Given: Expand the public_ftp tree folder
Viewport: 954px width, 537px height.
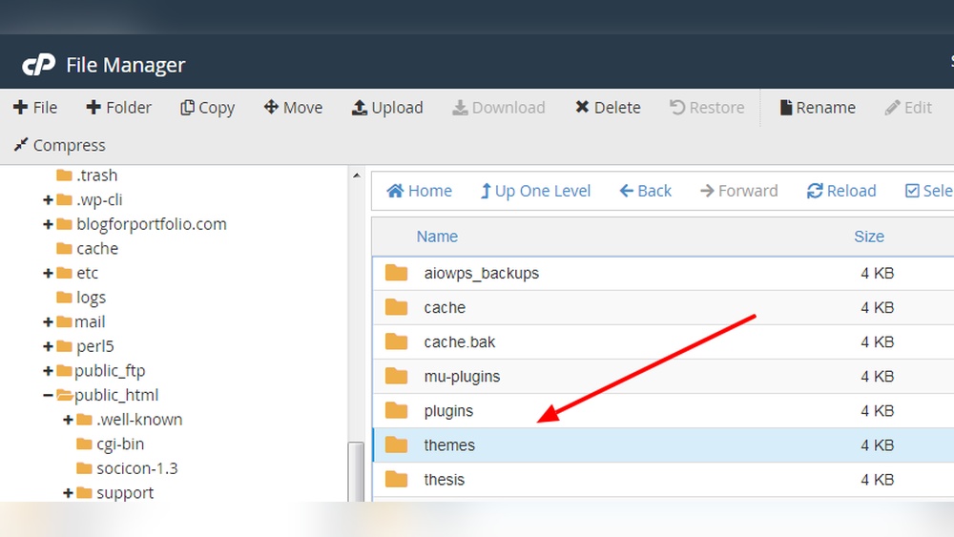Looking at the screenshot, I should (x=48, y=370).
